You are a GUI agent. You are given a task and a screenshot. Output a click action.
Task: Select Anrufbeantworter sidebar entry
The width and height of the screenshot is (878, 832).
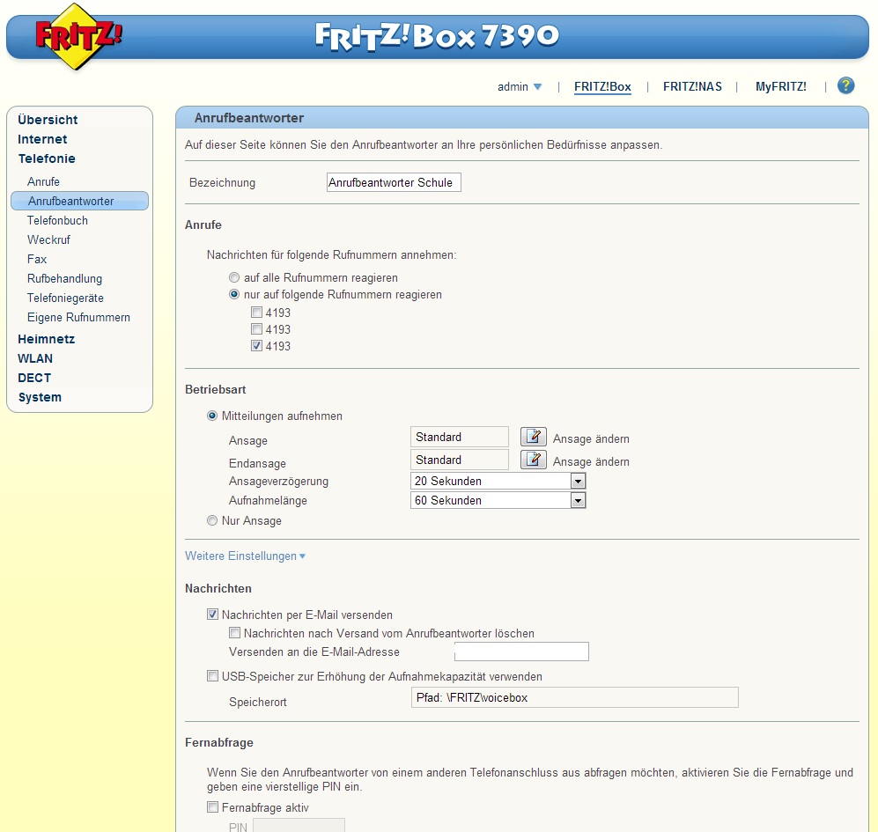point(79,201)
